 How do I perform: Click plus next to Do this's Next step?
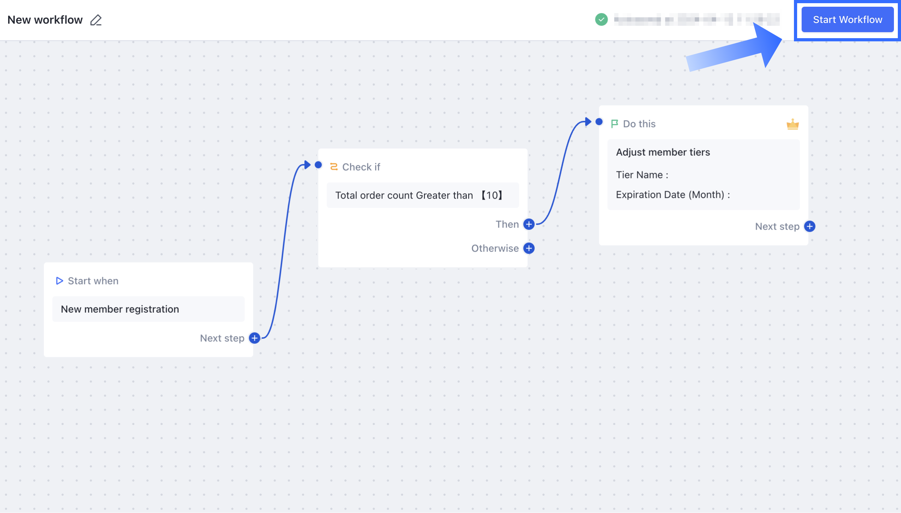pyautogui.click(x=809, y=226)
